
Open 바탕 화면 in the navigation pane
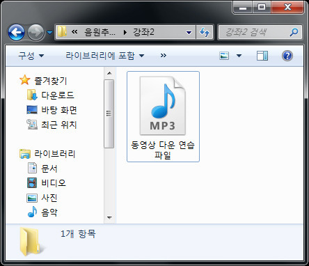tap(59, 110)
